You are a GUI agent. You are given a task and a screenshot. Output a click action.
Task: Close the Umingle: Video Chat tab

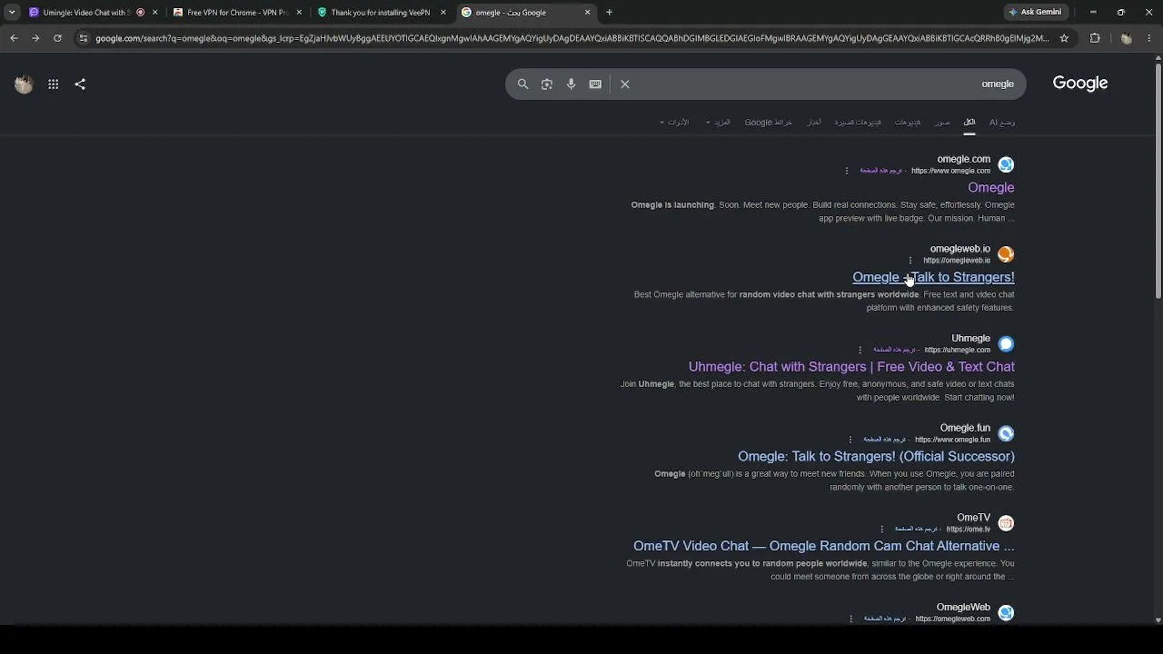pos(155,13)
